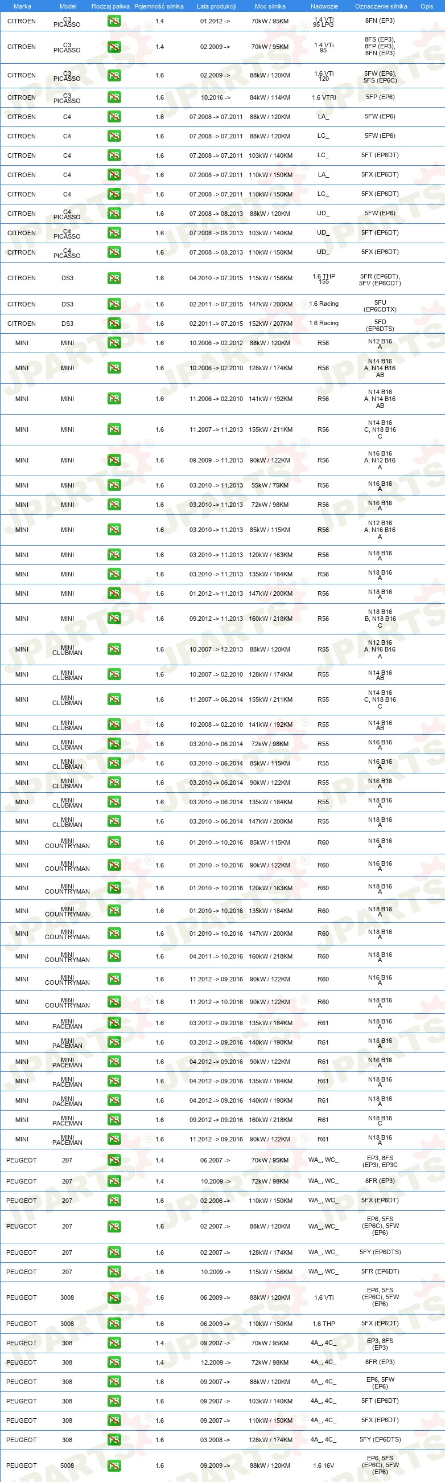Click the 03.2008 -> date cell

click(x=215, y=1440)
